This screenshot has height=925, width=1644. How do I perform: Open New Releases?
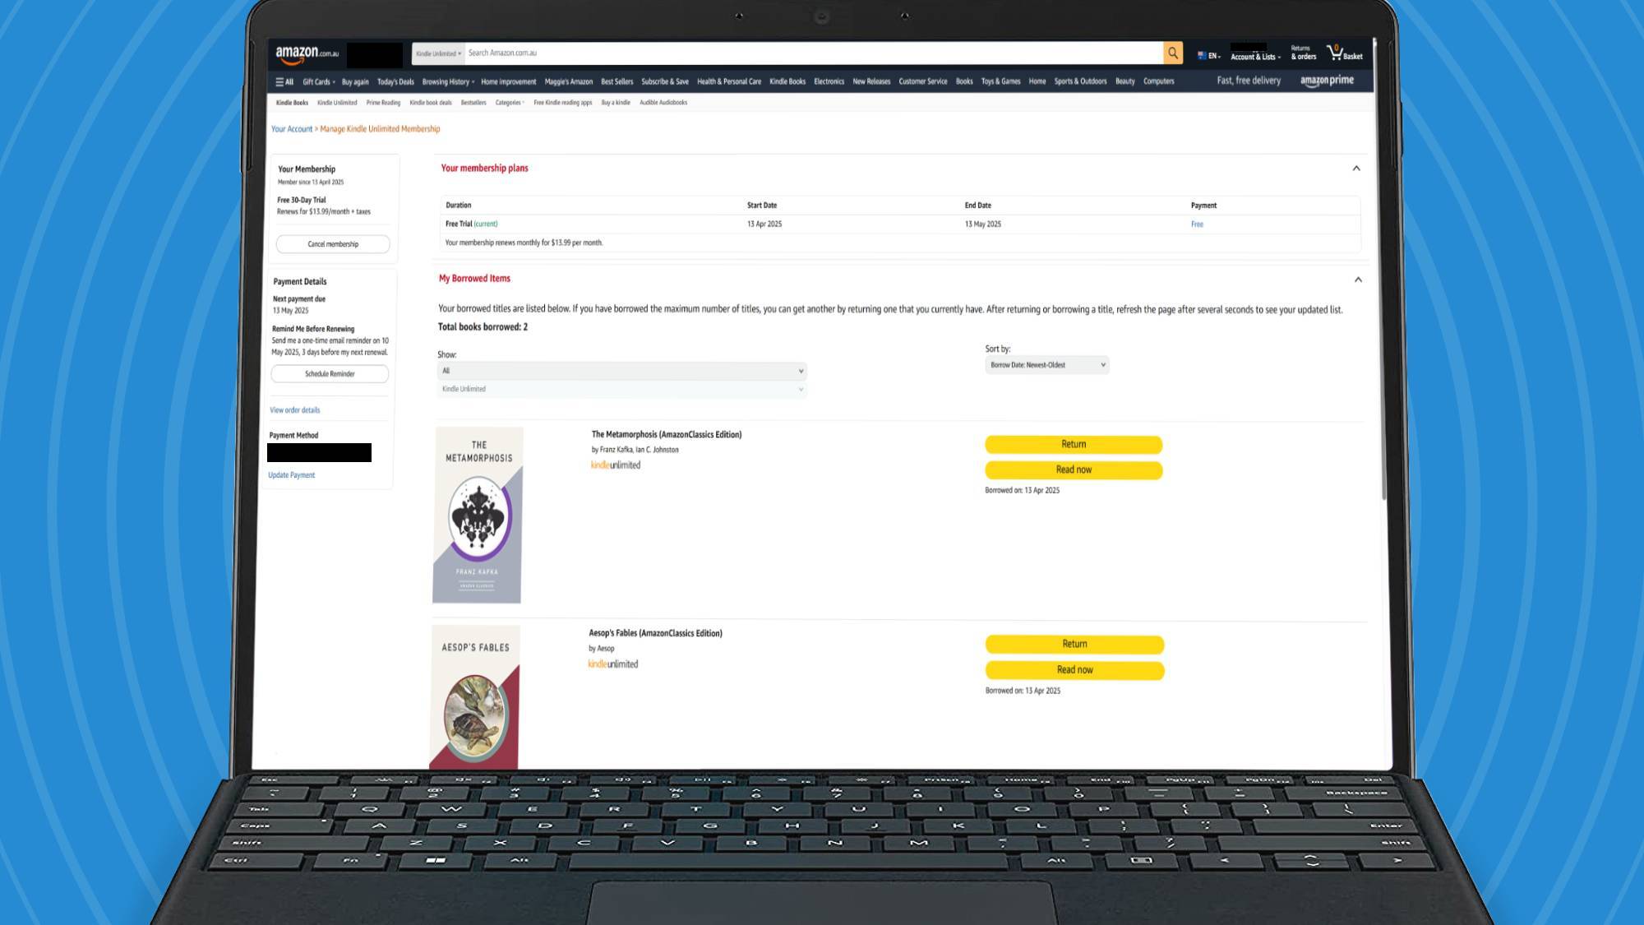(871, 81)
